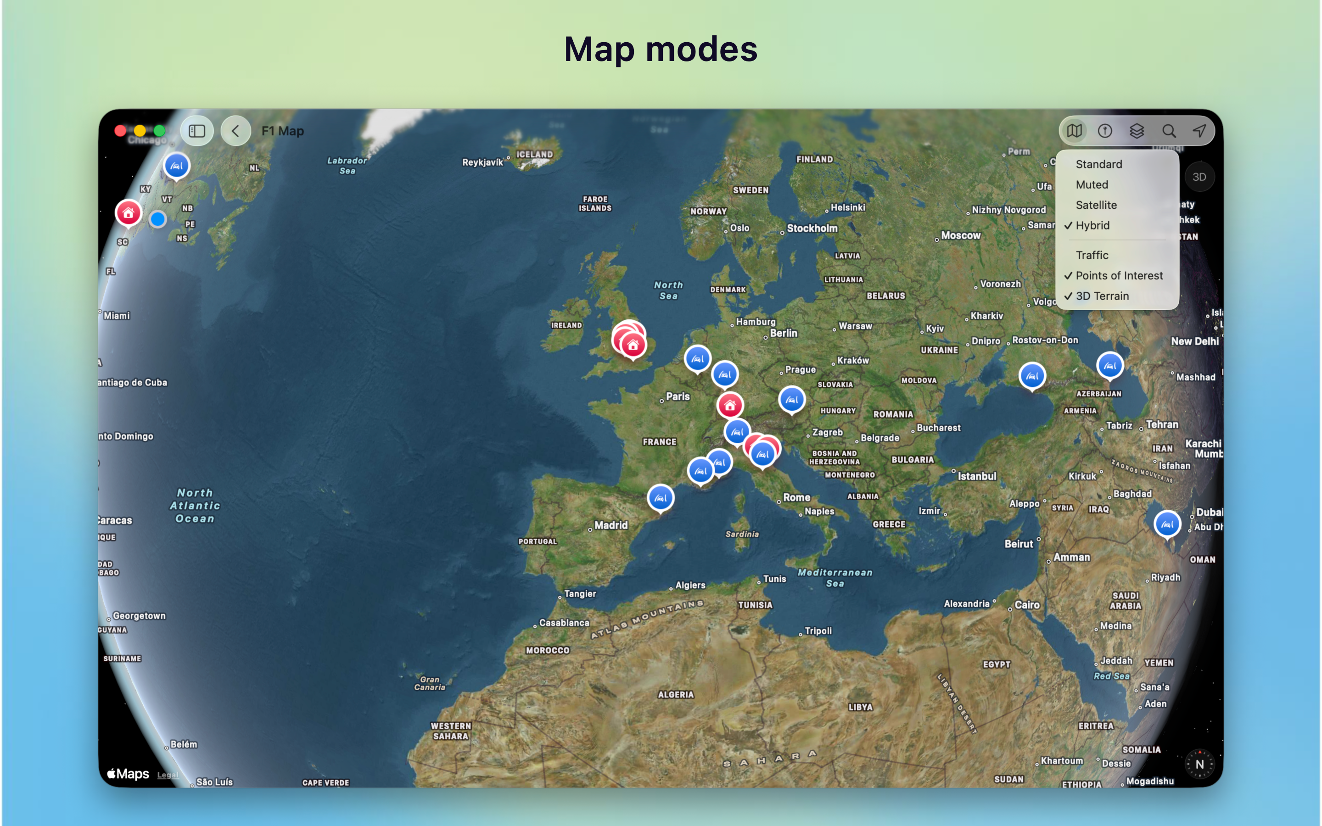Click the F1 Map title text
The image size is (1322, 826).
282,131
